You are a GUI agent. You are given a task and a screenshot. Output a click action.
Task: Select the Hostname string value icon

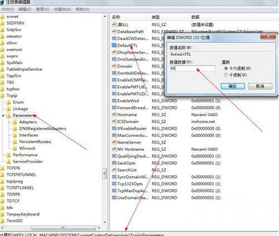(x=114, y=115)
